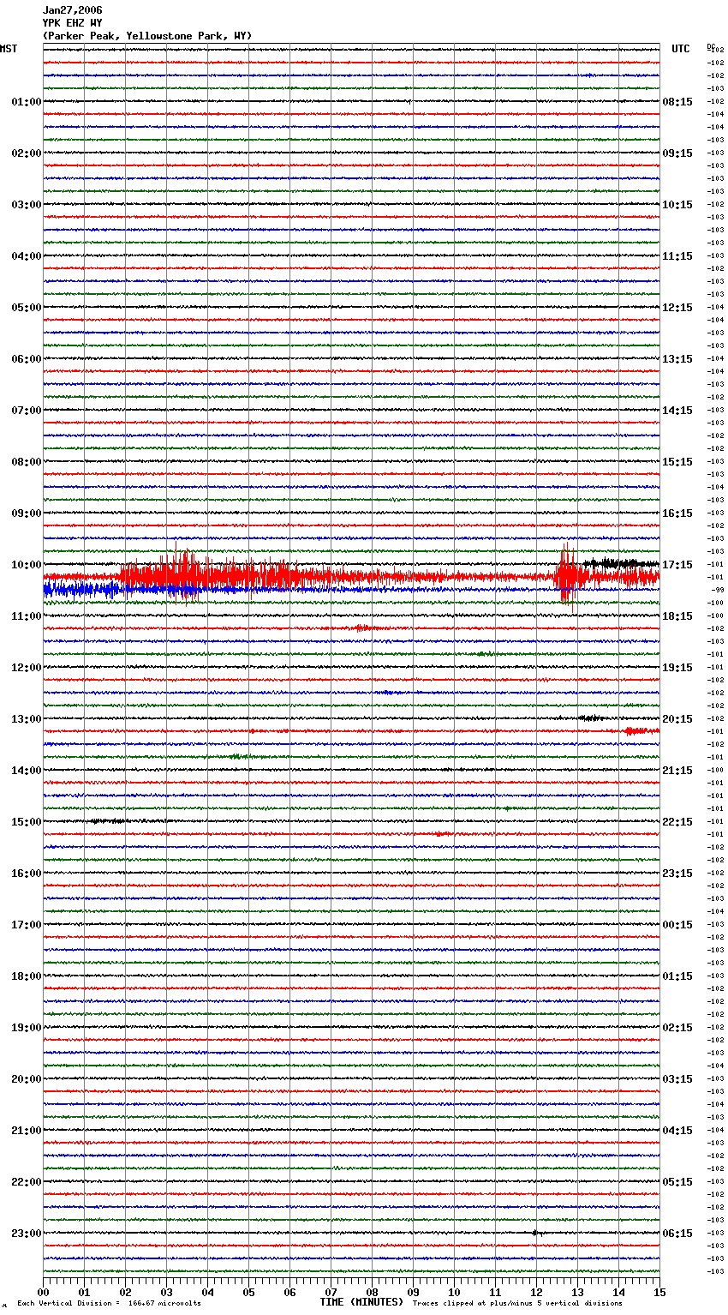
Task: Pick the 23:15 UTC time label
Action: click(677, 874)
